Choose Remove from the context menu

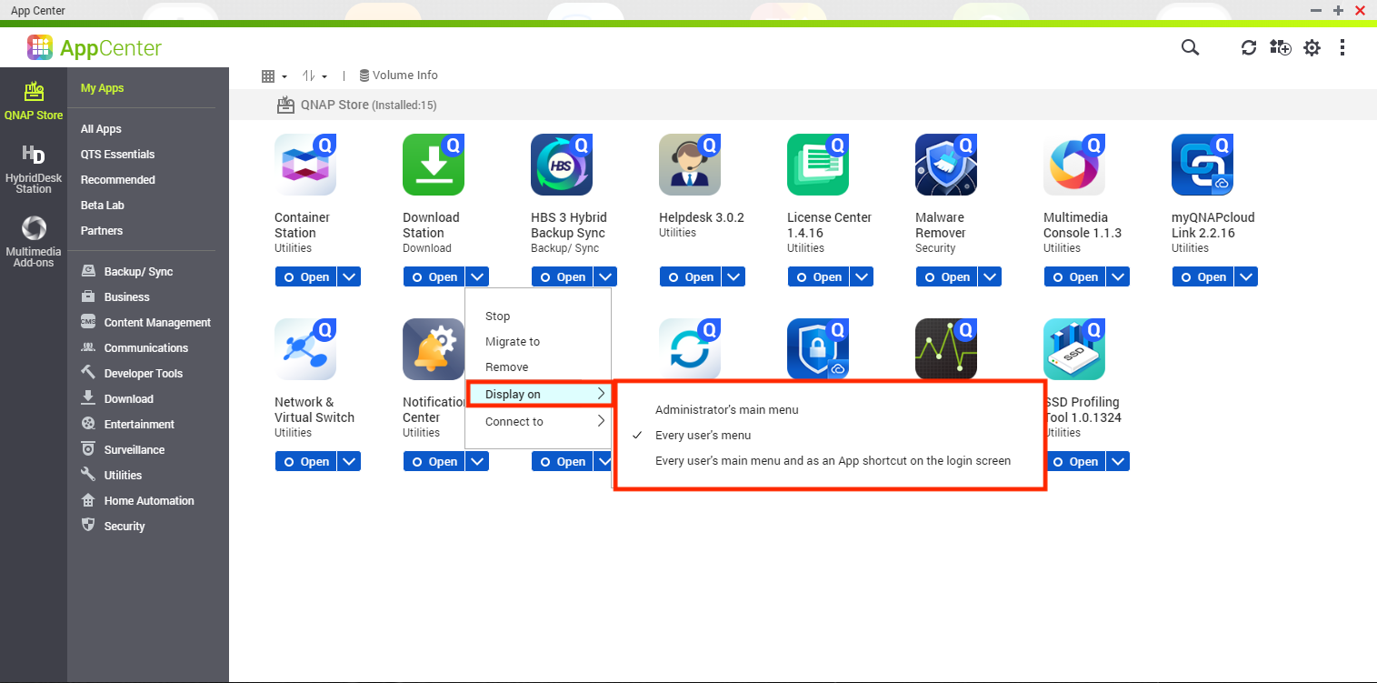[x=506, y=367]
